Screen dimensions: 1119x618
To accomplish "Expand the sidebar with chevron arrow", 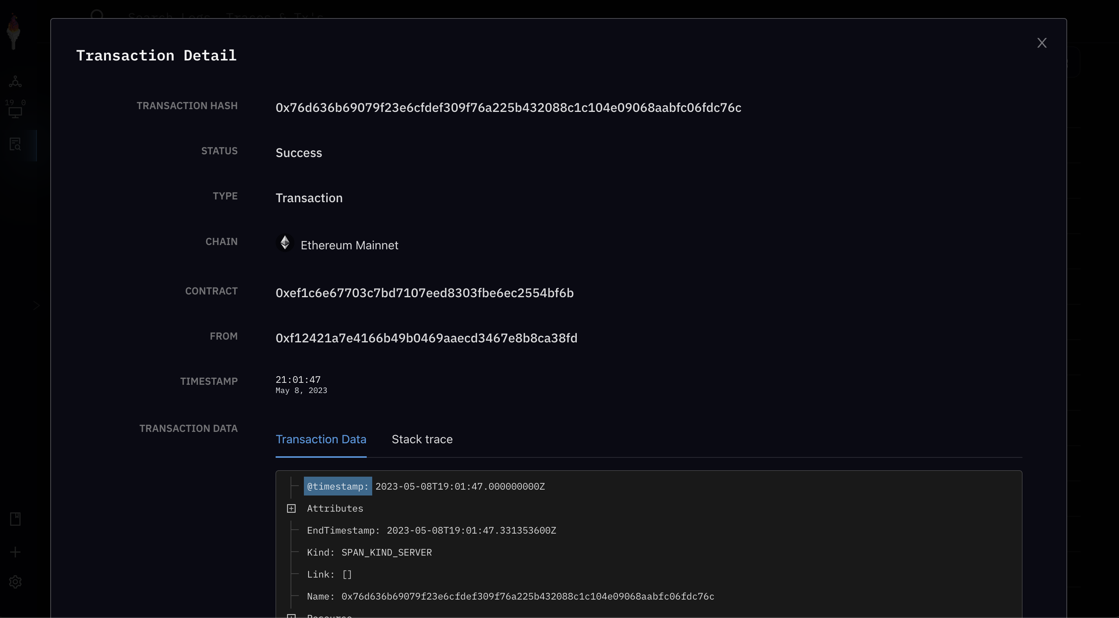I will [x=37, y=306].
